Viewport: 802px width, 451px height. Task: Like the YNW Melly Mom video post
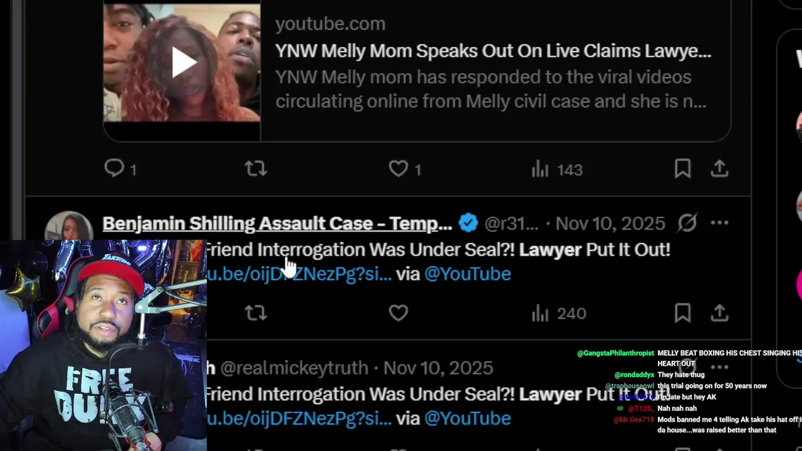pos(398,168)
